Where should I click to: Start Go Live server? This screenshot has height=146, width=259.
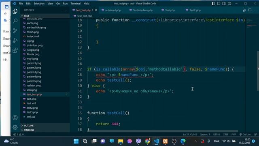[x=245, y=134]
